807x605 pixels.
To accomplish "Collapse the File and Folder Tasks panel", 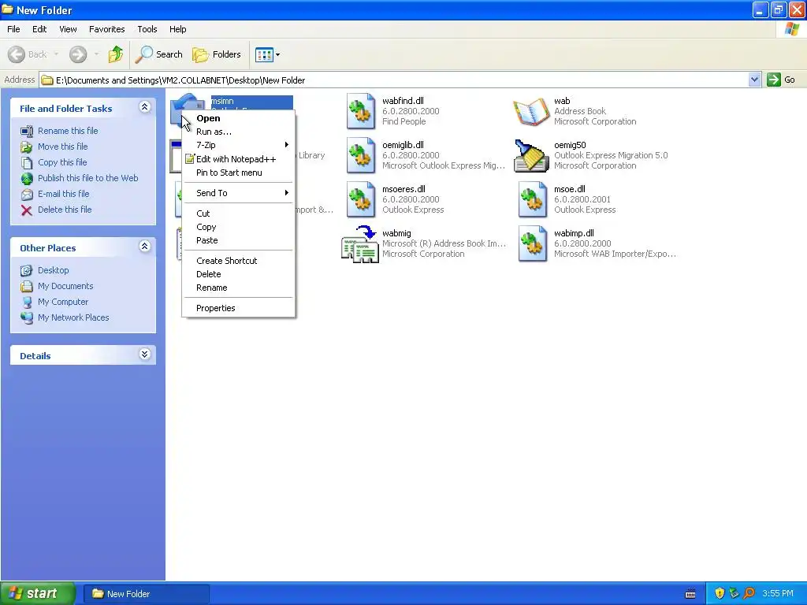I will point(145,107).
